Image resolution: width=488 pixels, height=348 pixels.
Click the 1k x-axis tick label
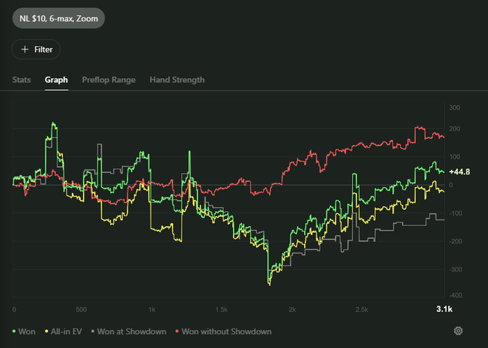pos(151,308)
